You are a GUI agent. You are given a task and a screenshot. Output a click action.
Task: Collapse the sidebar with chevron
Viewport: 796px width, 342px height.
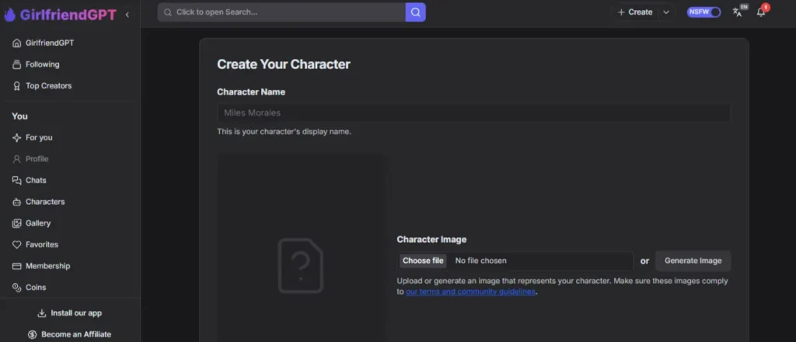(x=127, y=14)
